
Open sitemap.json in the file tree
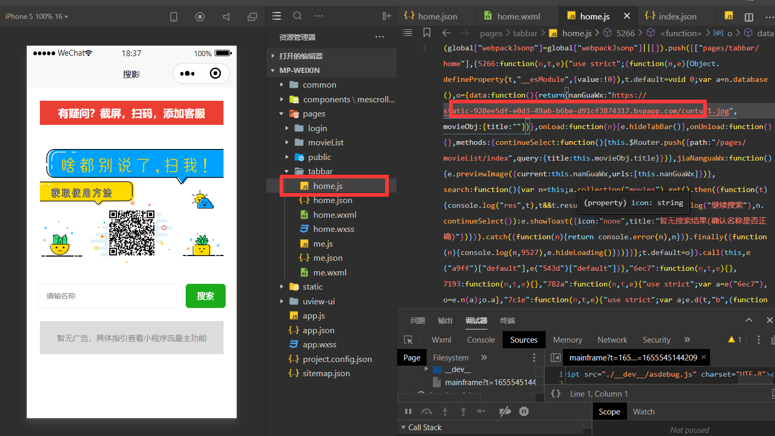point(326,374)
